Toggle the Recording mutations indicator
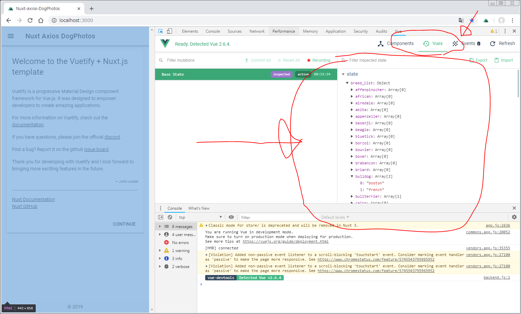Screen dimensions: 521x314 click(318, 60)
